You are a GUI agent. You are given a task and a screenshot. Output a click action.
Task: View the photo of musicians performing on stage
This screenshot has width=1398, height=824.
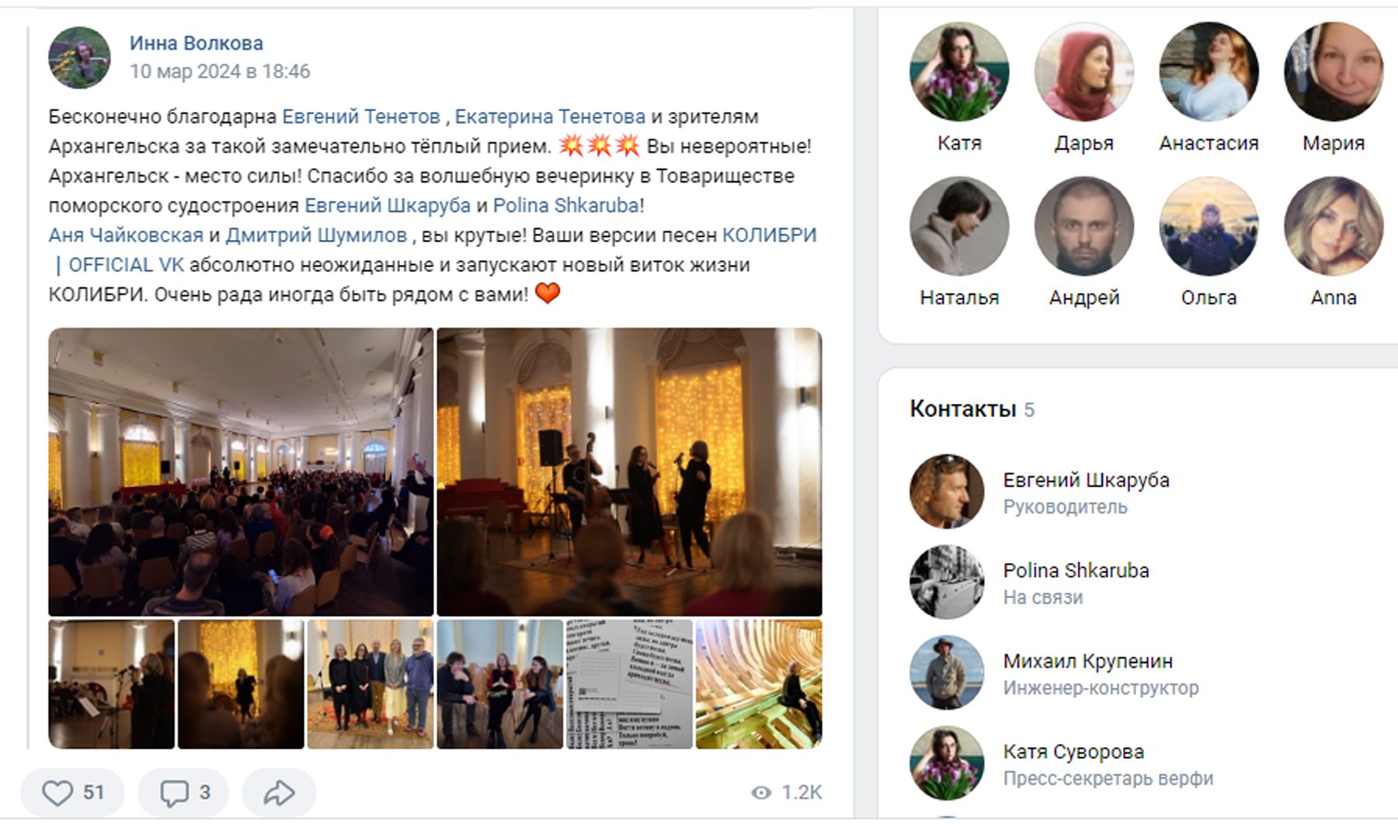[x=629, y=472]
